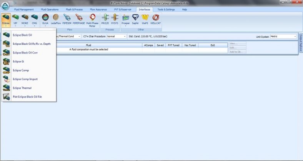The width and height of the screenshot is (303, 161).
Task: Click the EoS column header
Action: coord(213,45)
